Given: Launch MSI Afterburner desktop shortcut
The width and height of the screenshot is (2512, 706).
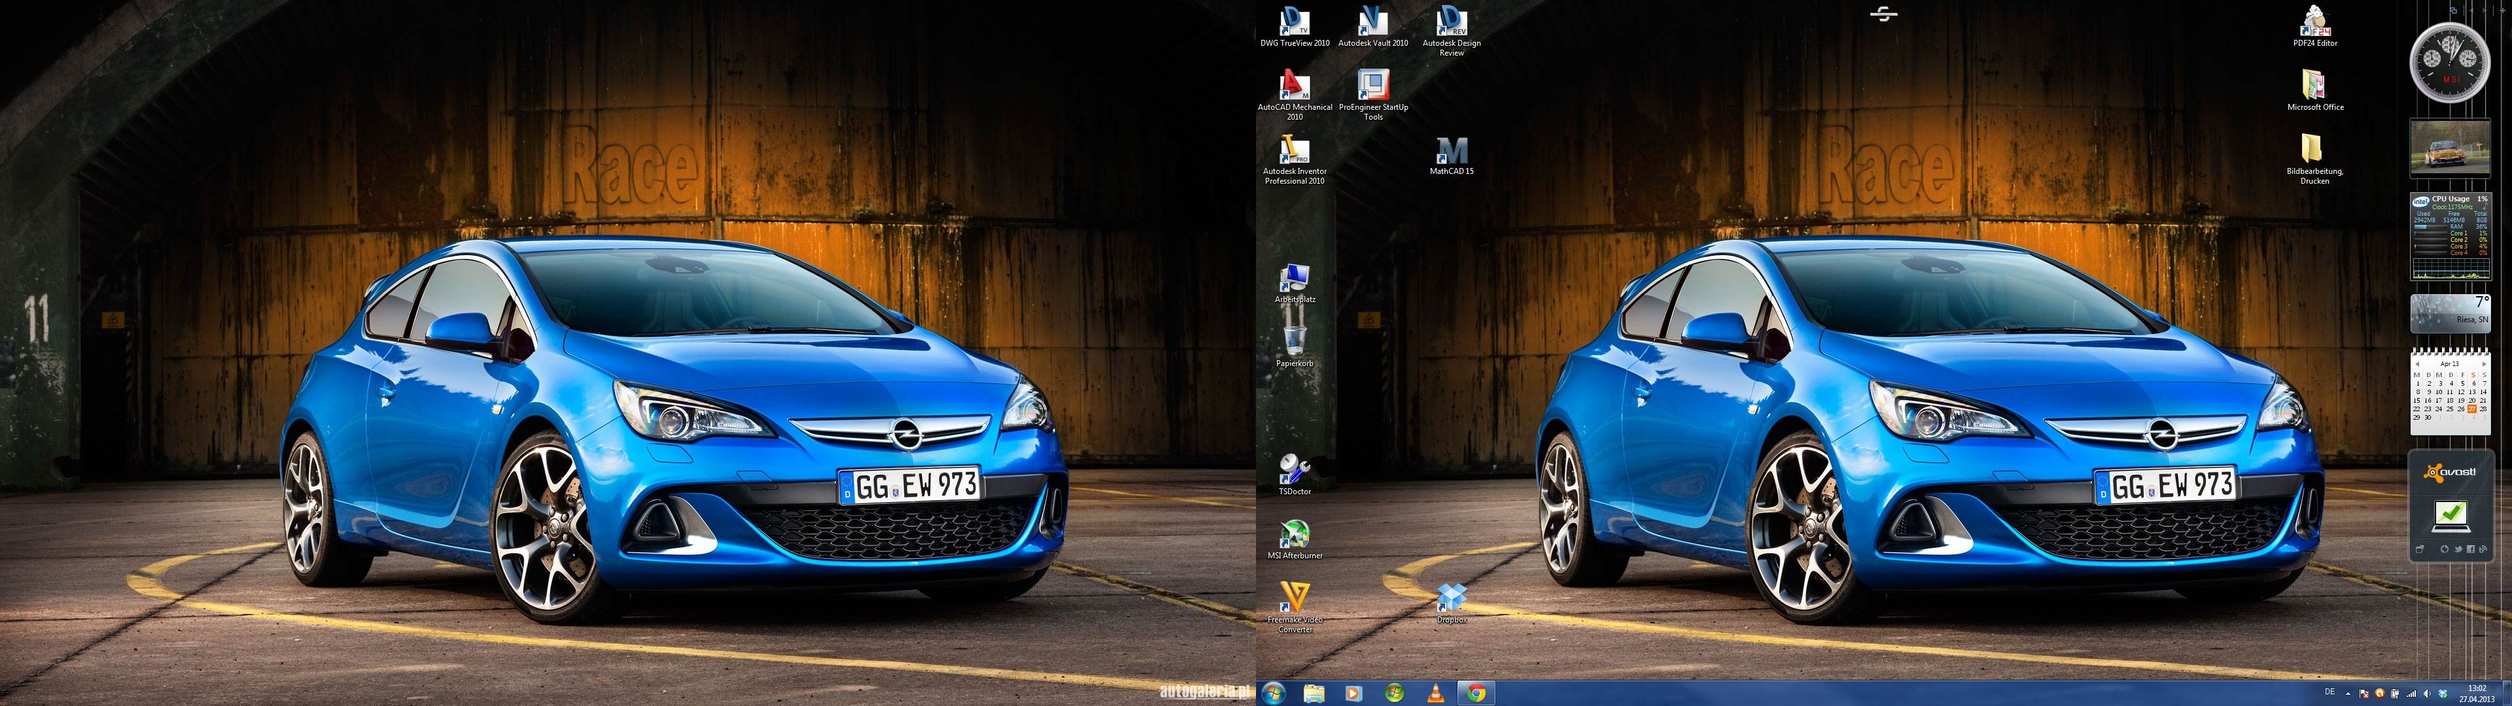Looking at the screenshot, I should coord(1294,534).
